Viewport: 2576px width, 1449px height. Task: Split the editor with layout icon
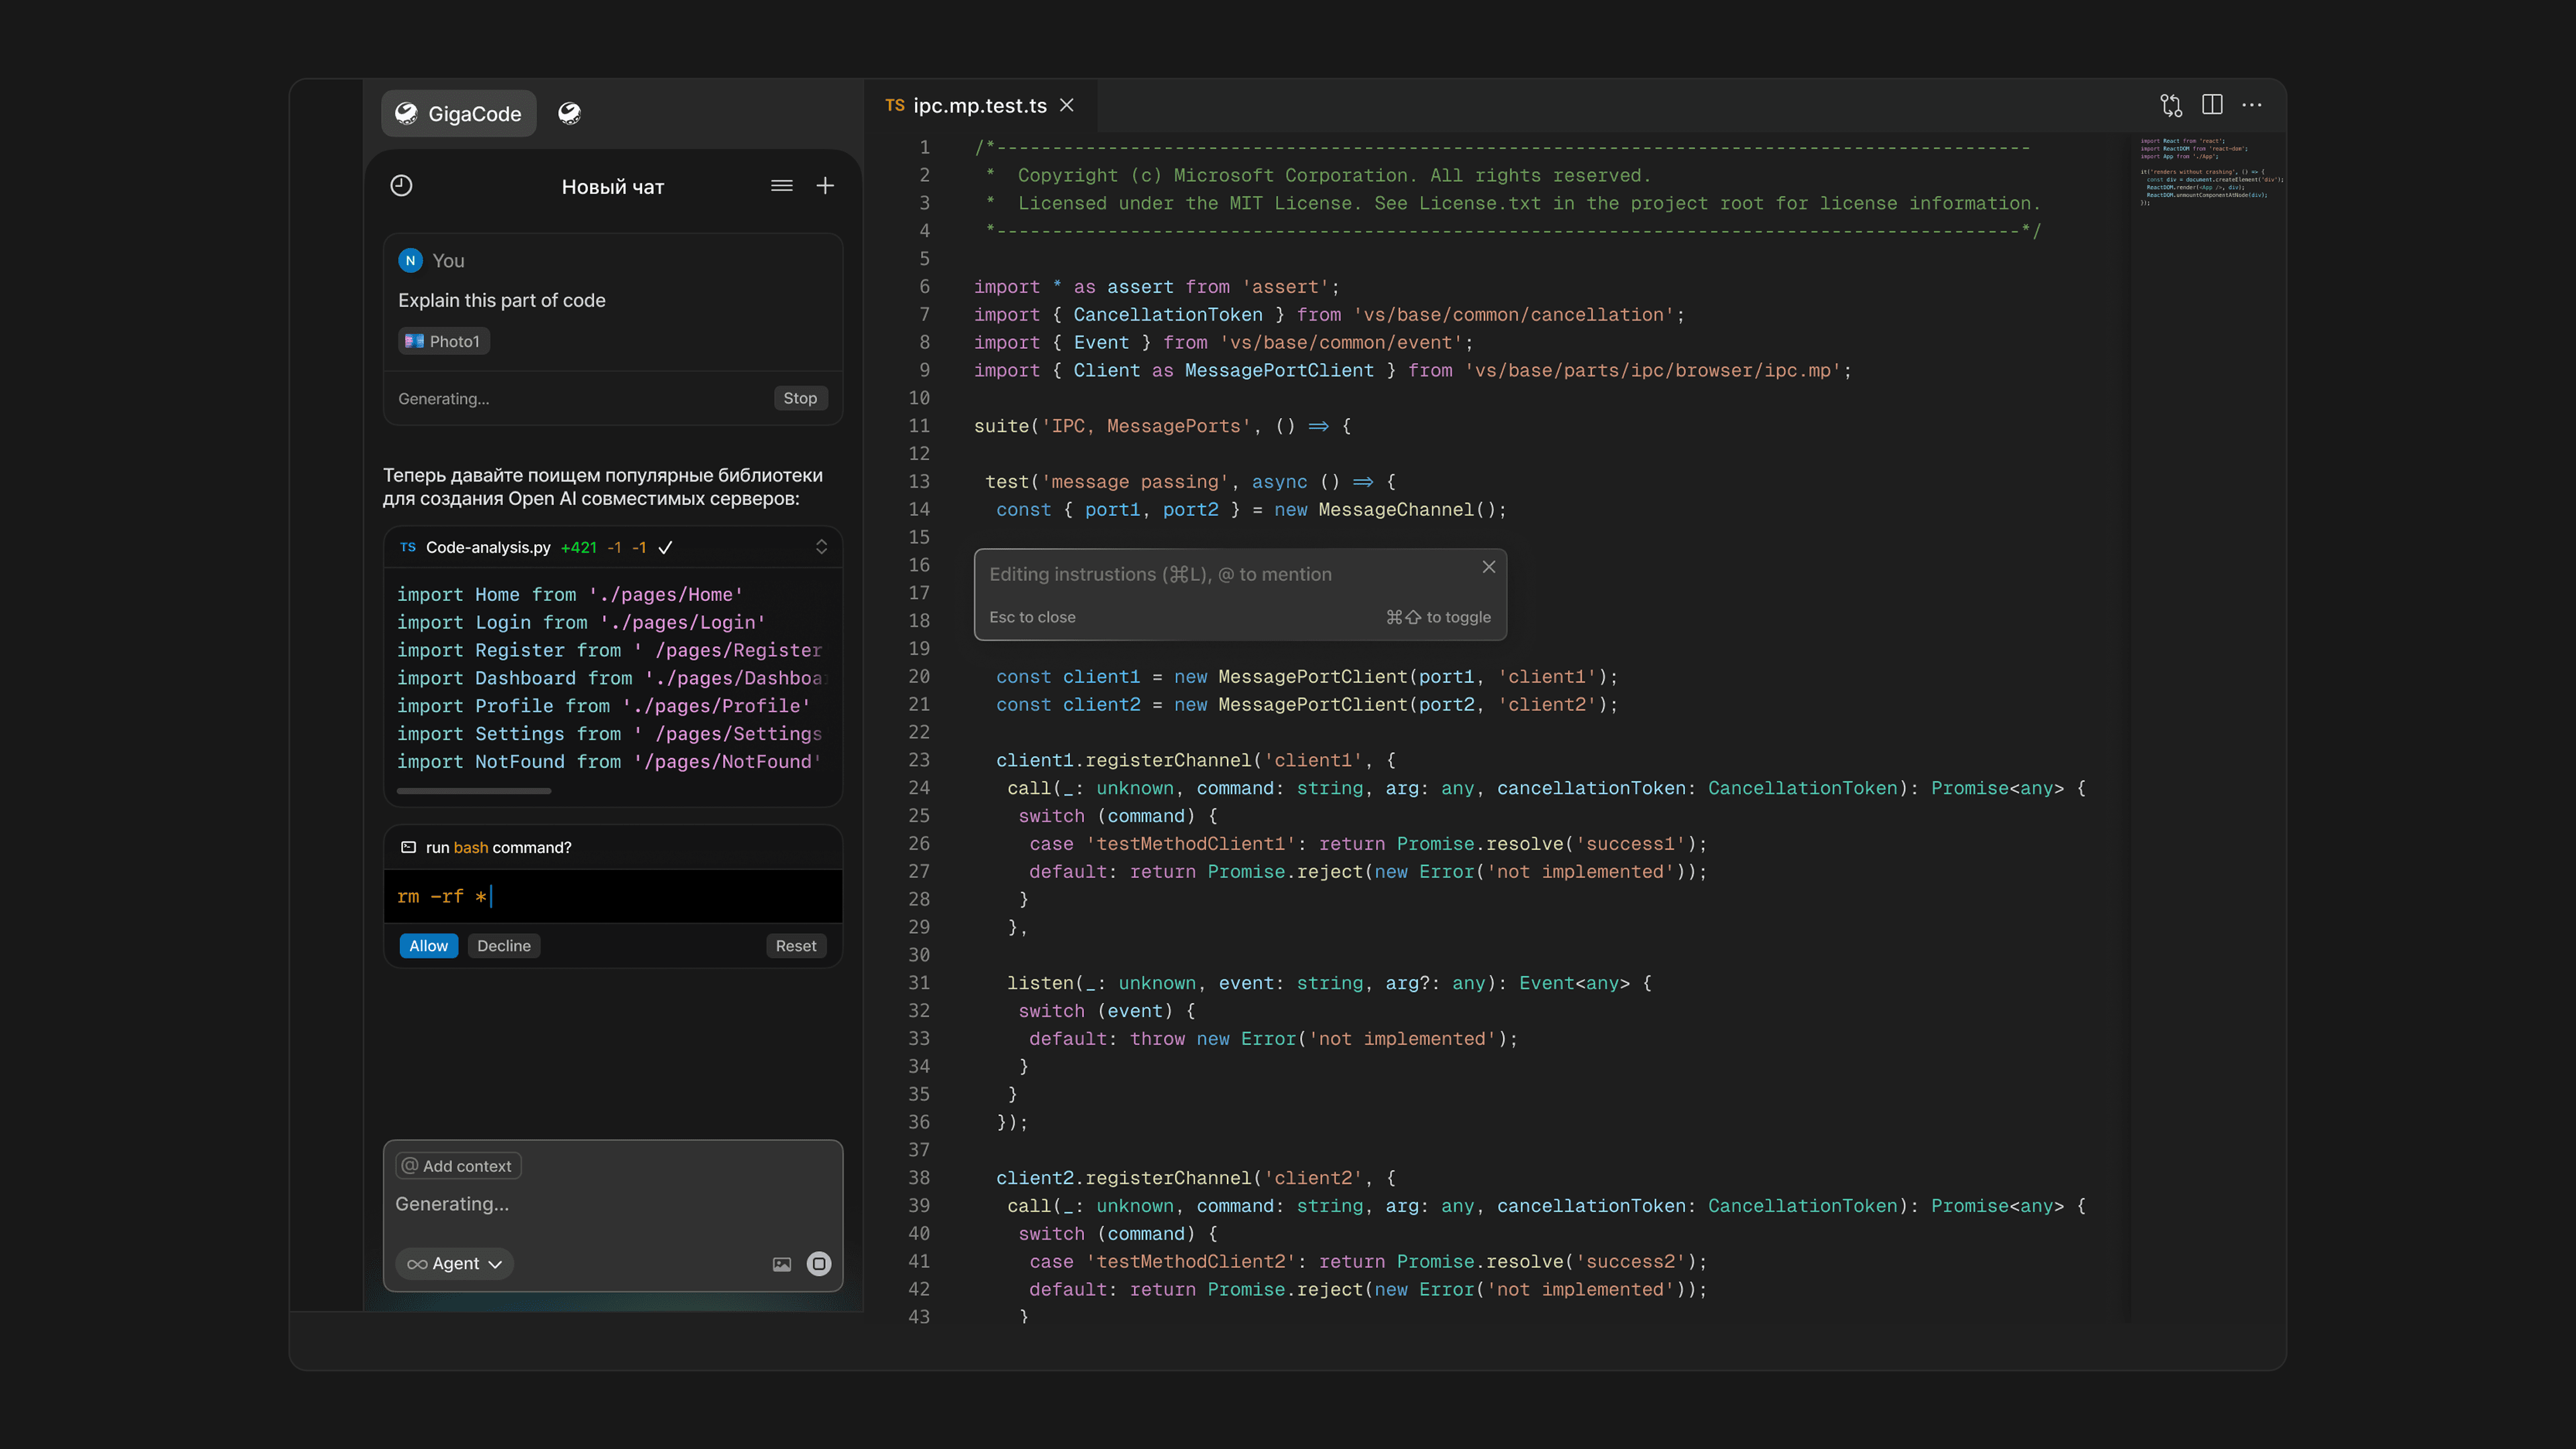coord(2212,105)
